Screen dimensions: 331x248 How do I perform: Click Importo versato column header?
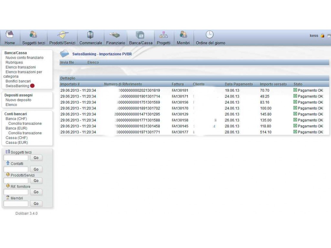(273, 84)
